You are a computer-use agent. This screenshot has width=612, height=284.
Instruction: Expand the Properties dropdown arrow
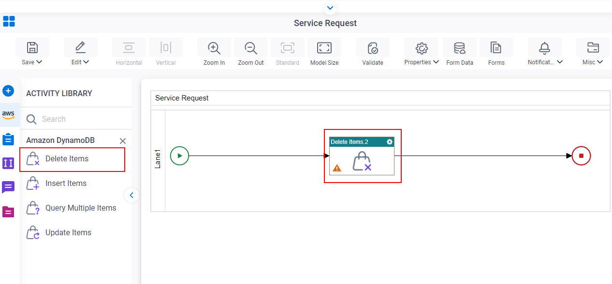(436, 62)
